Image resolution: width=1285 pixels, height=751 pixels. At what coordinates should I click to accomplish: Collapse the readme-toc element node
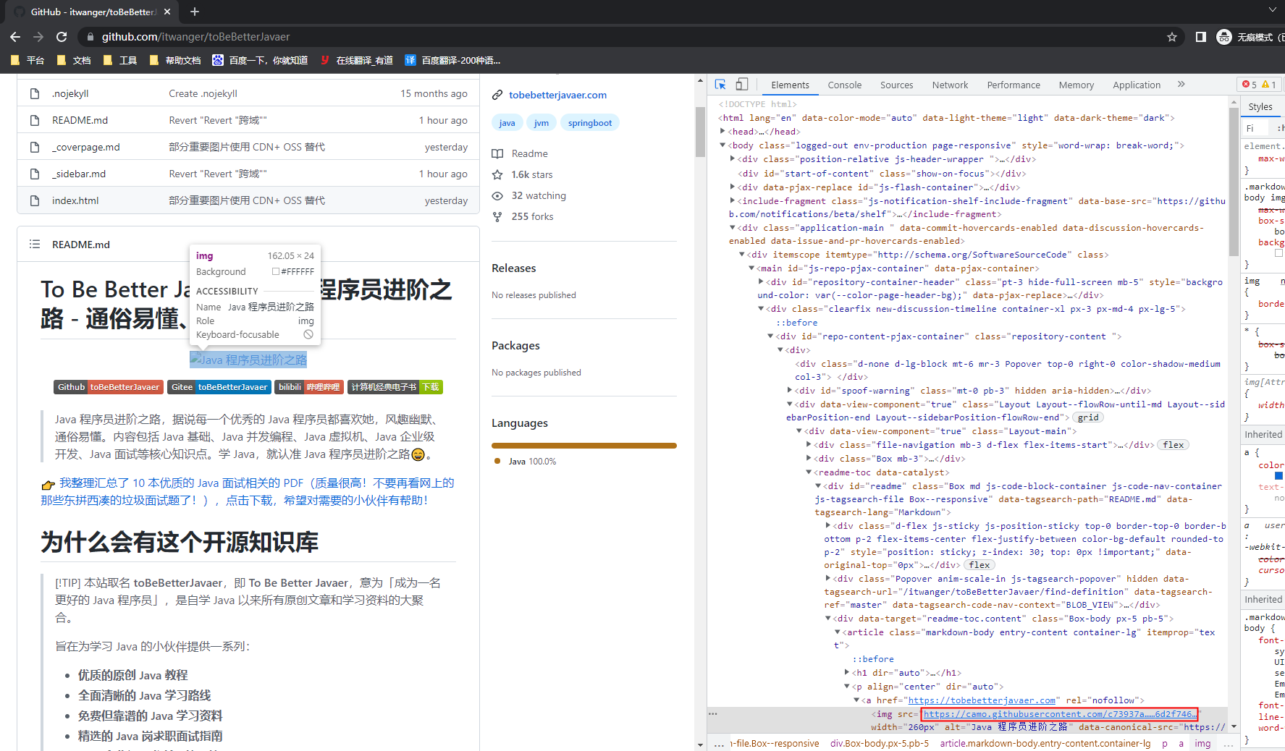(x=809, y=472)
